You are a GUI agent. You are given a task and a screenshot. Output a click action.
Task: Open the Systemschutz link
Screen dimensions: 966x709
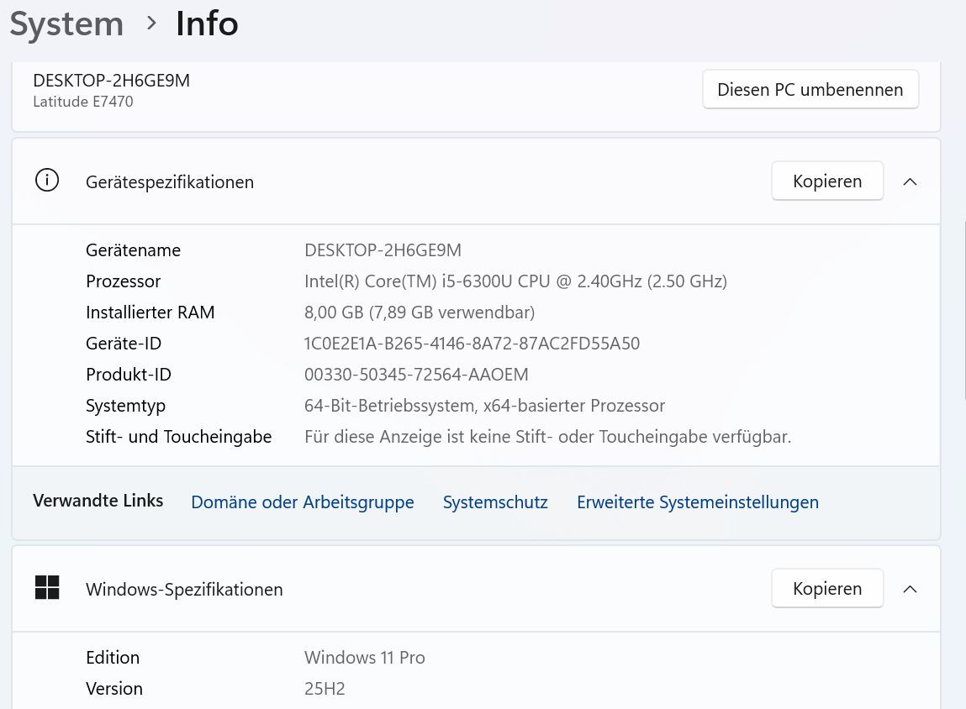pos(495,502)
